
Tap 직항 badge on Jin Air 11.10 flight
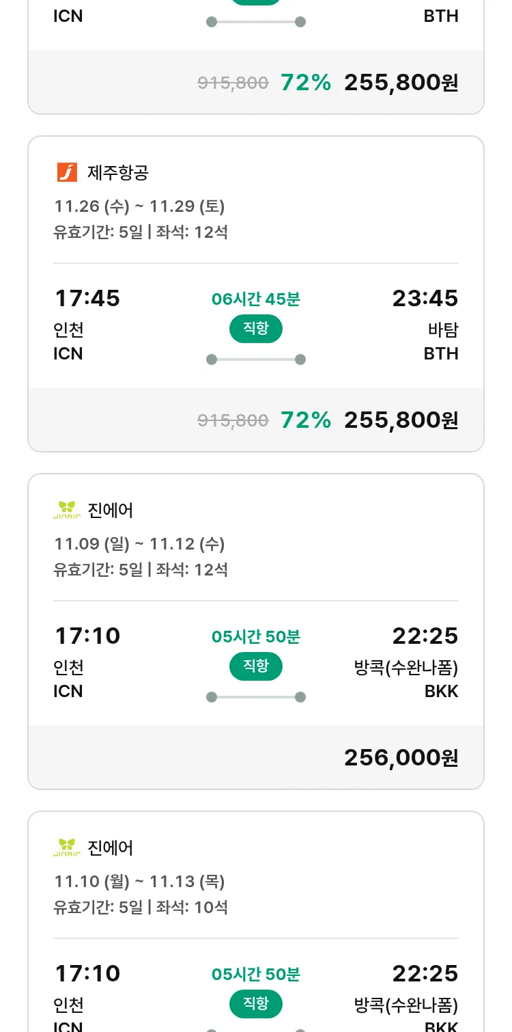(x=255, y=1004)
